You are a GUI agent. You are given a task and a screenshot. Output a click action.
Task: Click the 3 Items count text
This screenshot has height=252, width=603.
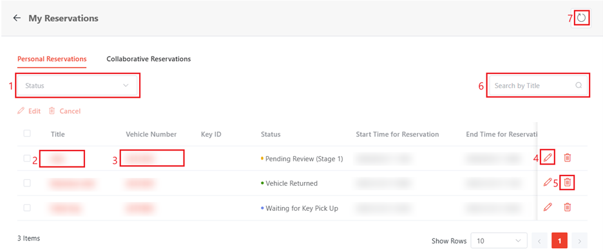[28, 239]
